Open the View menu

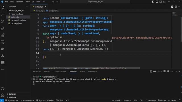pyautogui.click(x=28, y=2)
